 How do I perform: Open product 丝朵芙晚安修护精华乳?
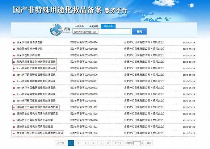click(29, 49)
